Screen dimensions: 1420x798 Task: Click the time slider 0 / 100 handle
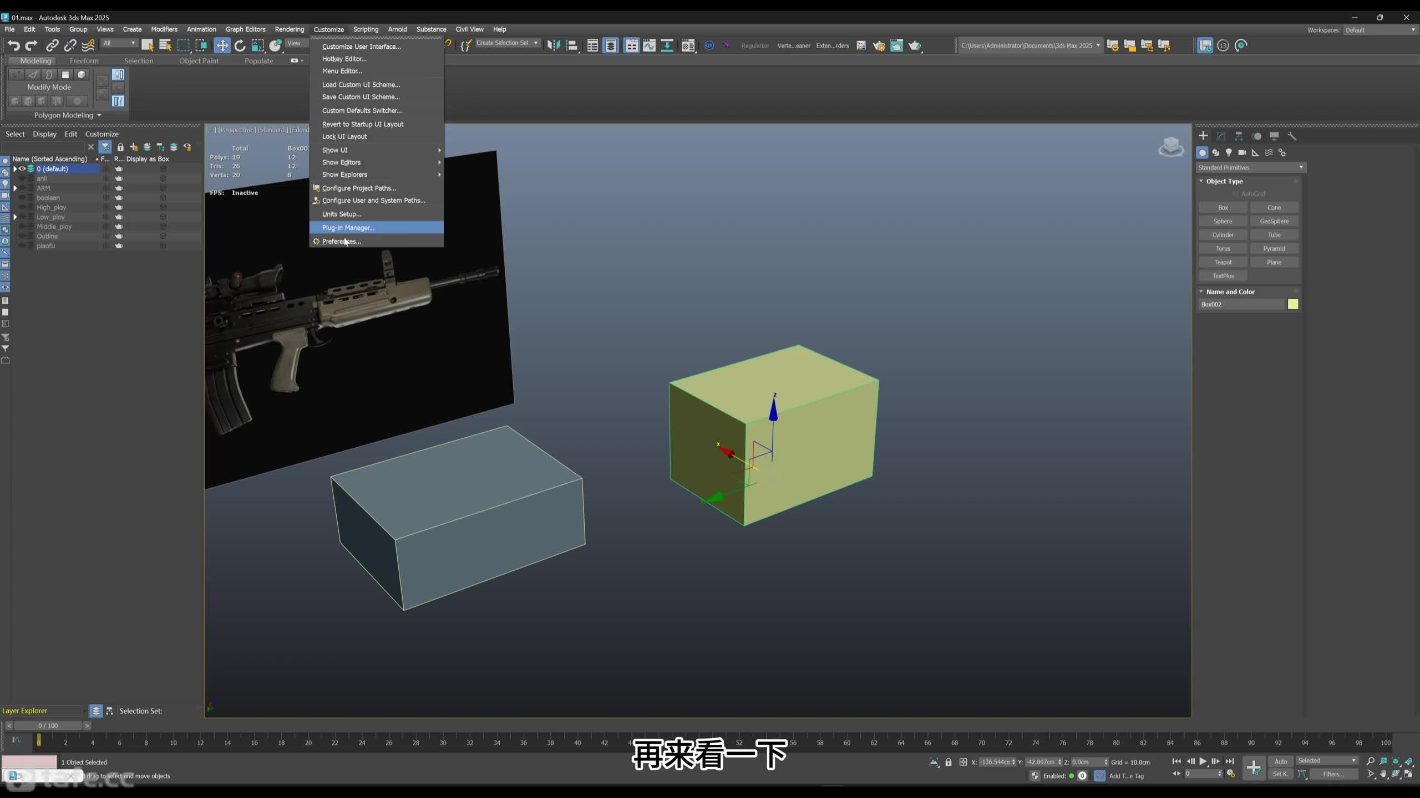pos(48,725)
